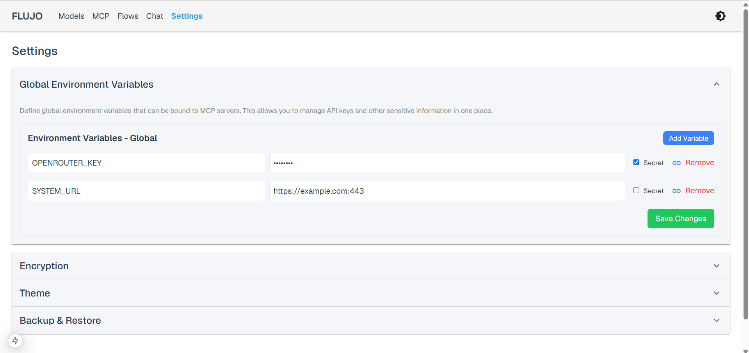Viewport: 749px width, 353px height.
Task: Open the Chat page
Action: tap(155, 16)
